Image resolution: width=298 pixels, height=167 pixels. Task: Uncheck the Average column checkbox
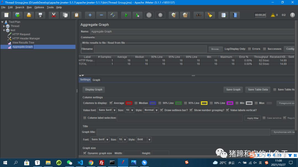point(111,103)
